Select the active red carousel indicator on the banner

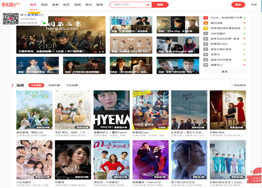click(95, 52)
